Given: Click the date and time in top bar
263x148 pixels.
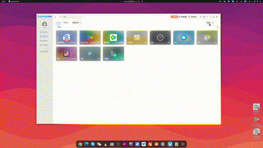Looking at the screenshot, I should click(131, 1).
